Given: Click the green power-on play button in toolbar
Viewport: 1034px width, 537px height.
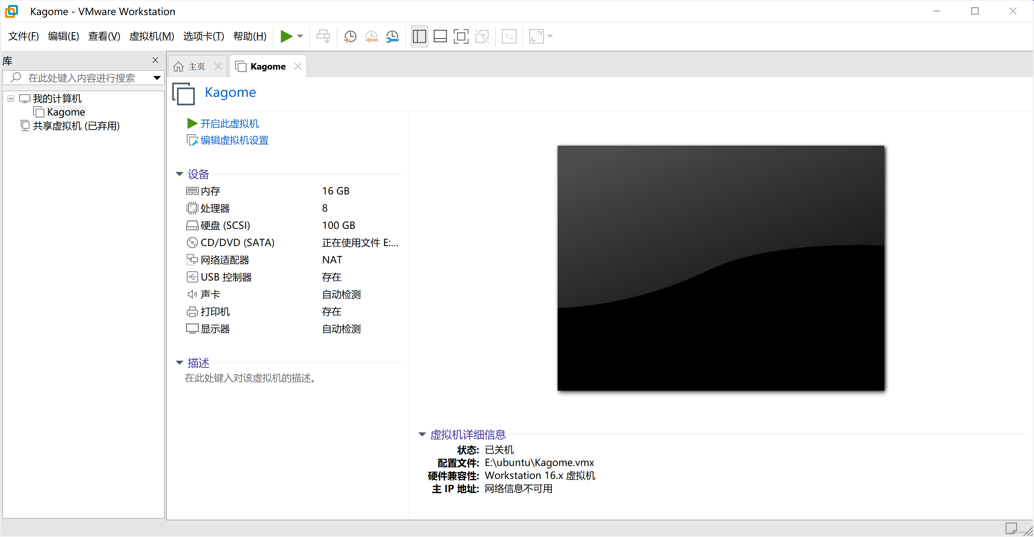Looking at the screenshot, I should coord(286,37).
